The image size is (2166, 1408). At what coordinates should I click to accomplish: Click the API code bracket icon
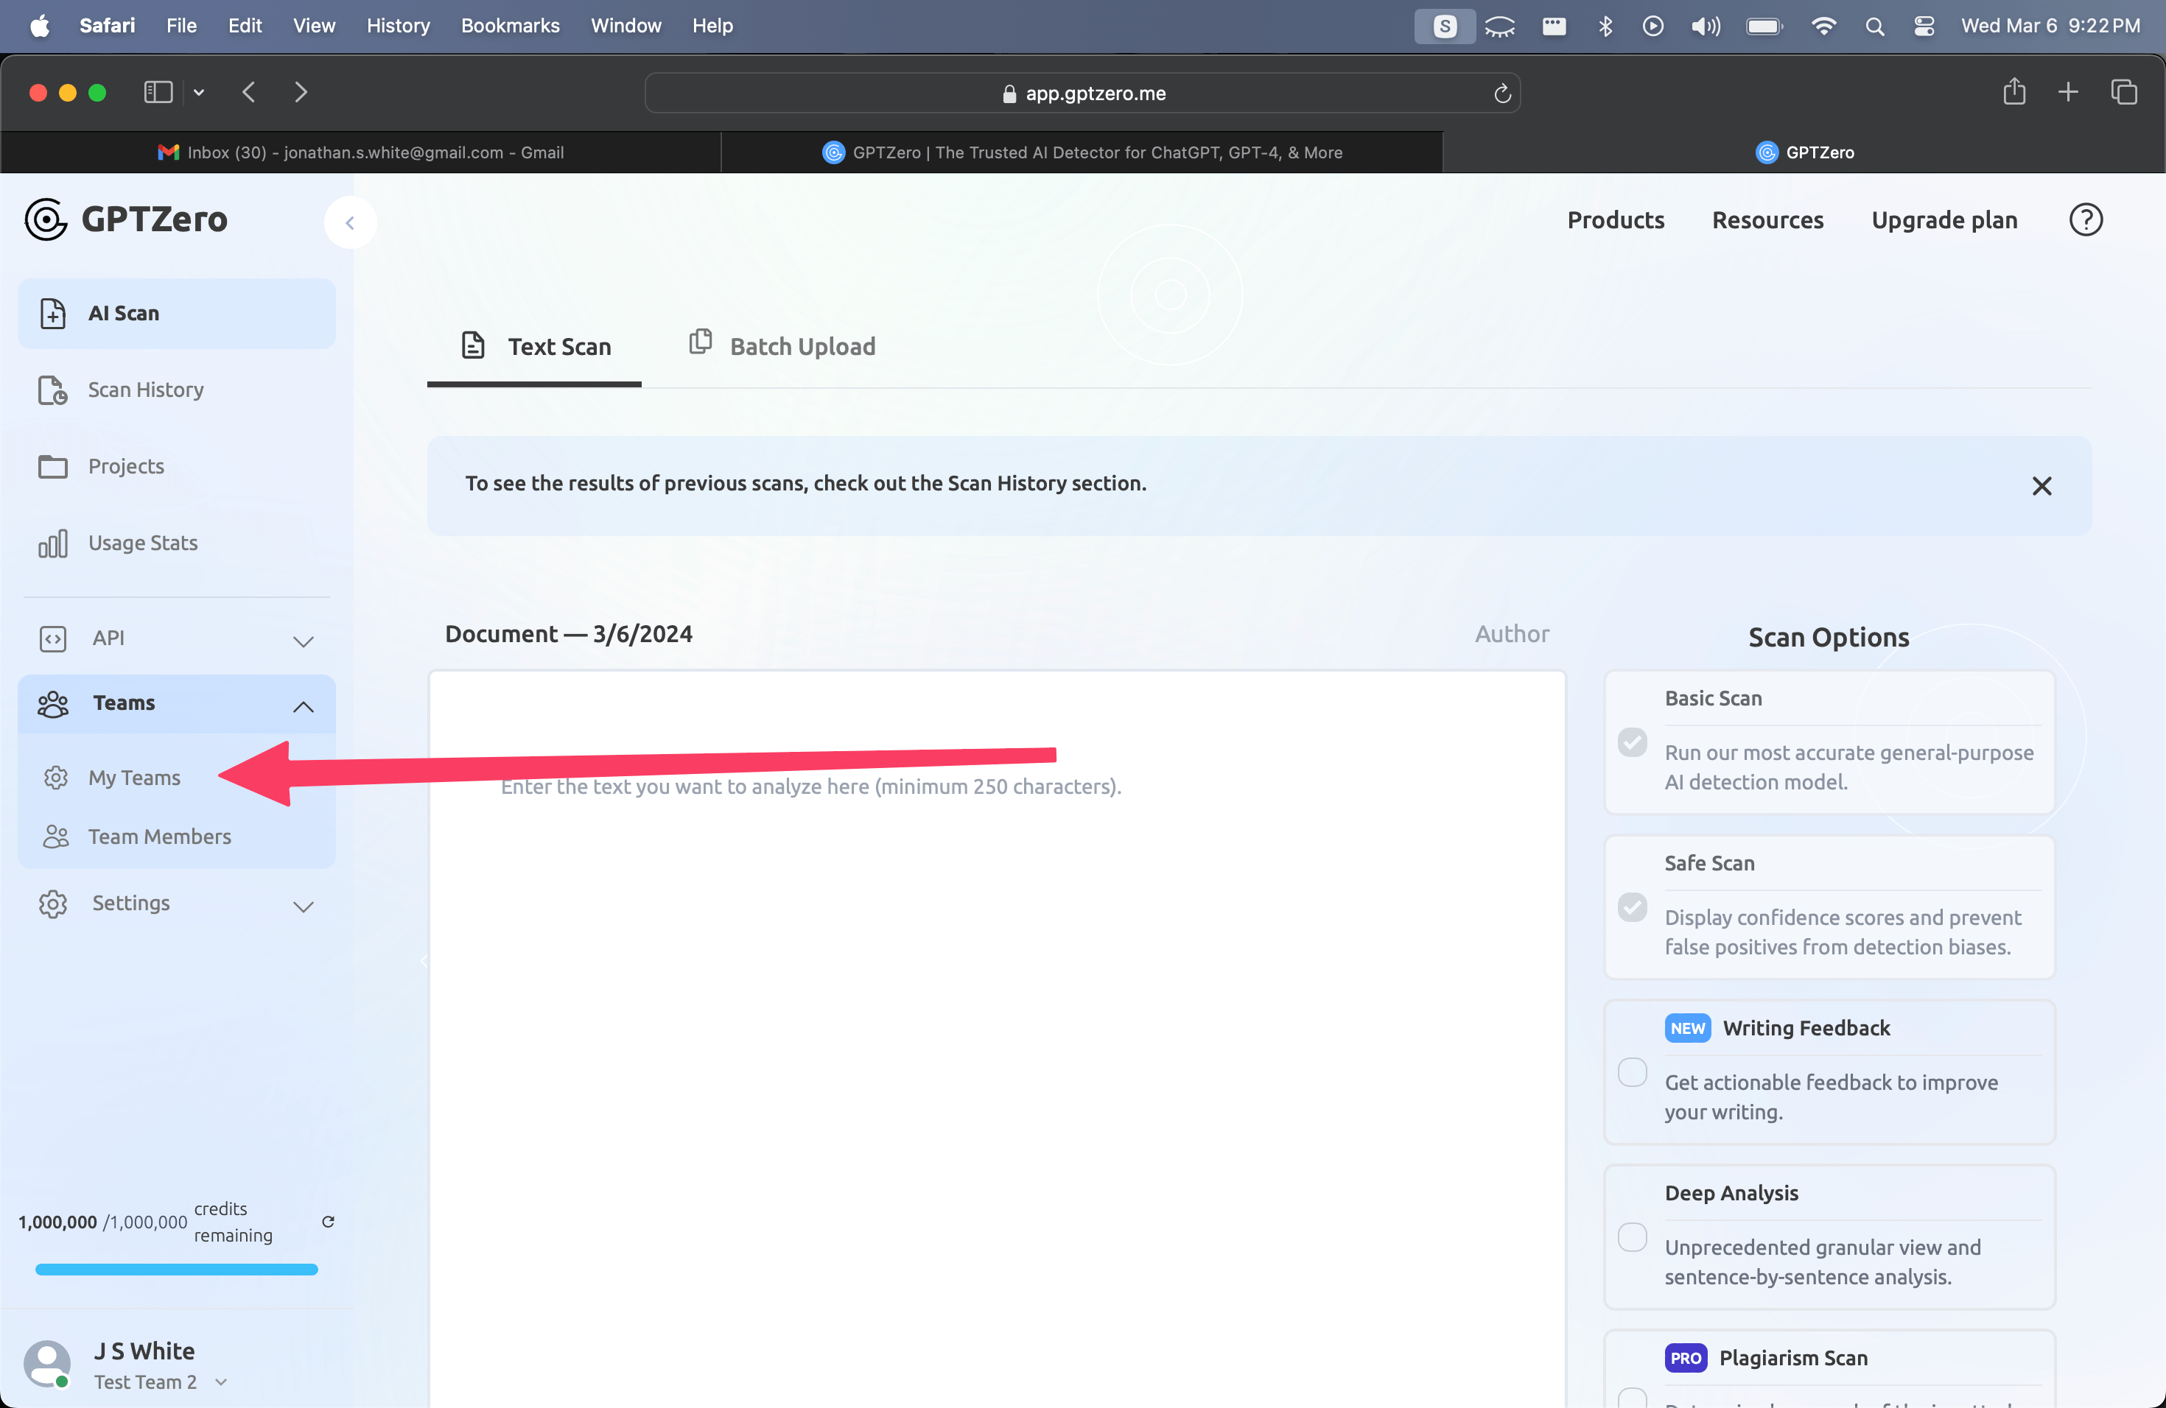[x=53, y=638]
